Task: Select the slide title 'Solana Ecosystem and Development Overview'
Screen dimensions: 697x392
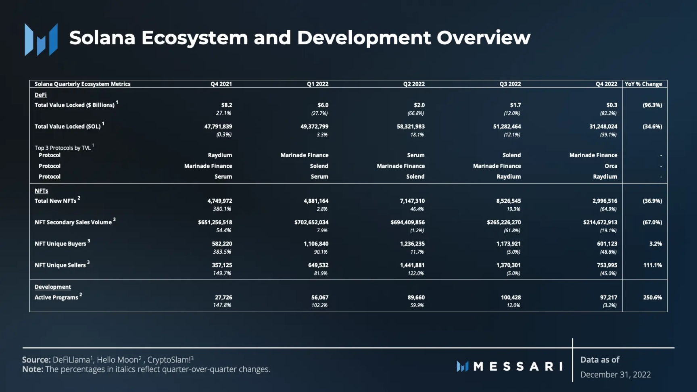Action: (300, 38)
